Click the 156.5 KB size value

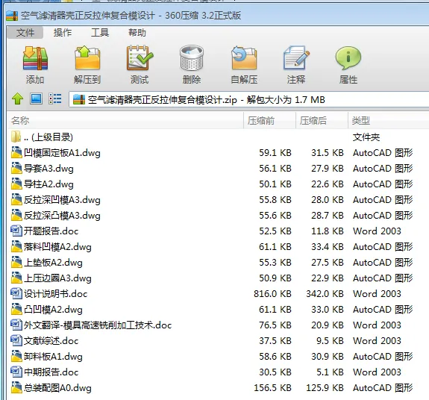coord(272,388)
